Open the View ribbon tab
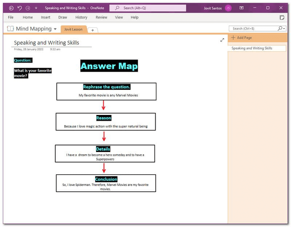The width and height of the screenshot is (291, 227). point(119,17)
